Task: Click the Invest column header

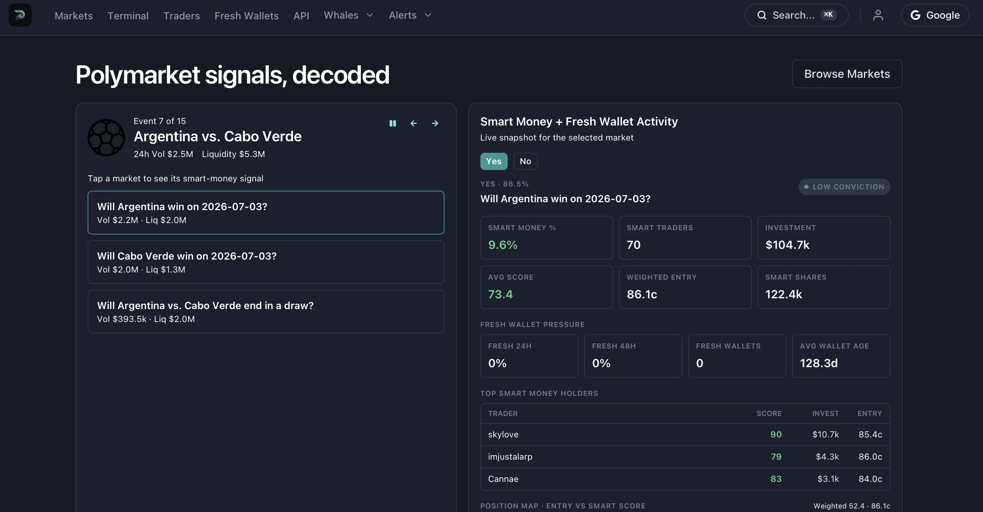Action: click(825, 413)
